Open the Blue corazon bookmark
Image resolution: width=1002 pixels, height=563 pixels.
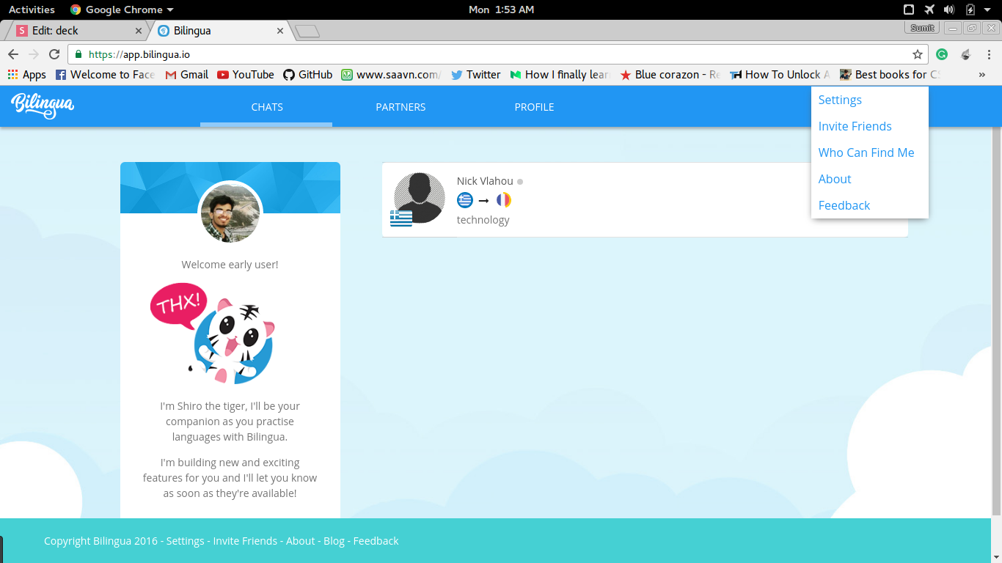tap(670, 75)
